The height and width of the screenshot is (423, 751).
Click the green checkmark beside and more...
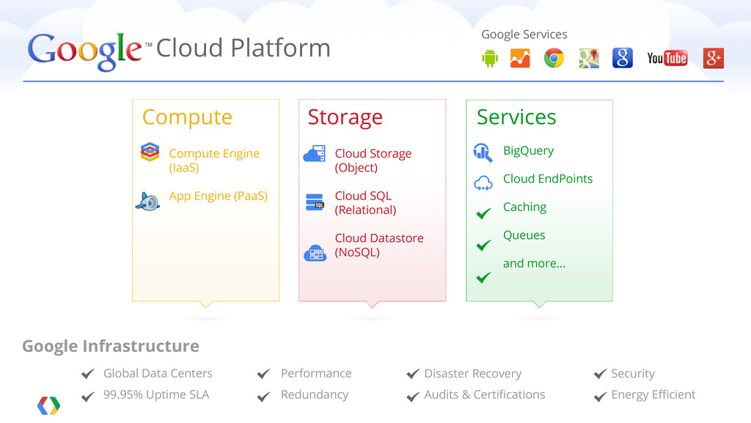483,277
